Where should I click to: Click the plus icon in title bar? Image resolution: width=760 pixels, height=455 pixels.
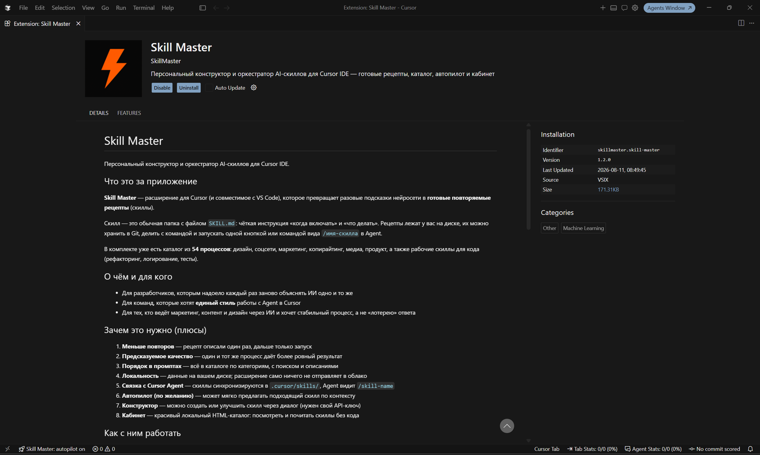point(603,8)
